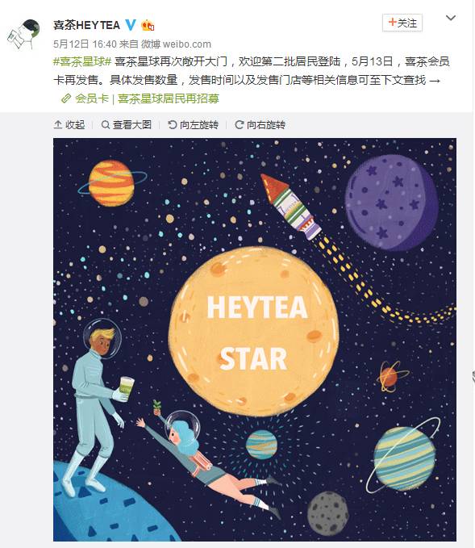This screenshot has height=548, width=475.
Task: View the large image via 查看大图
Action: coord(127,125)
